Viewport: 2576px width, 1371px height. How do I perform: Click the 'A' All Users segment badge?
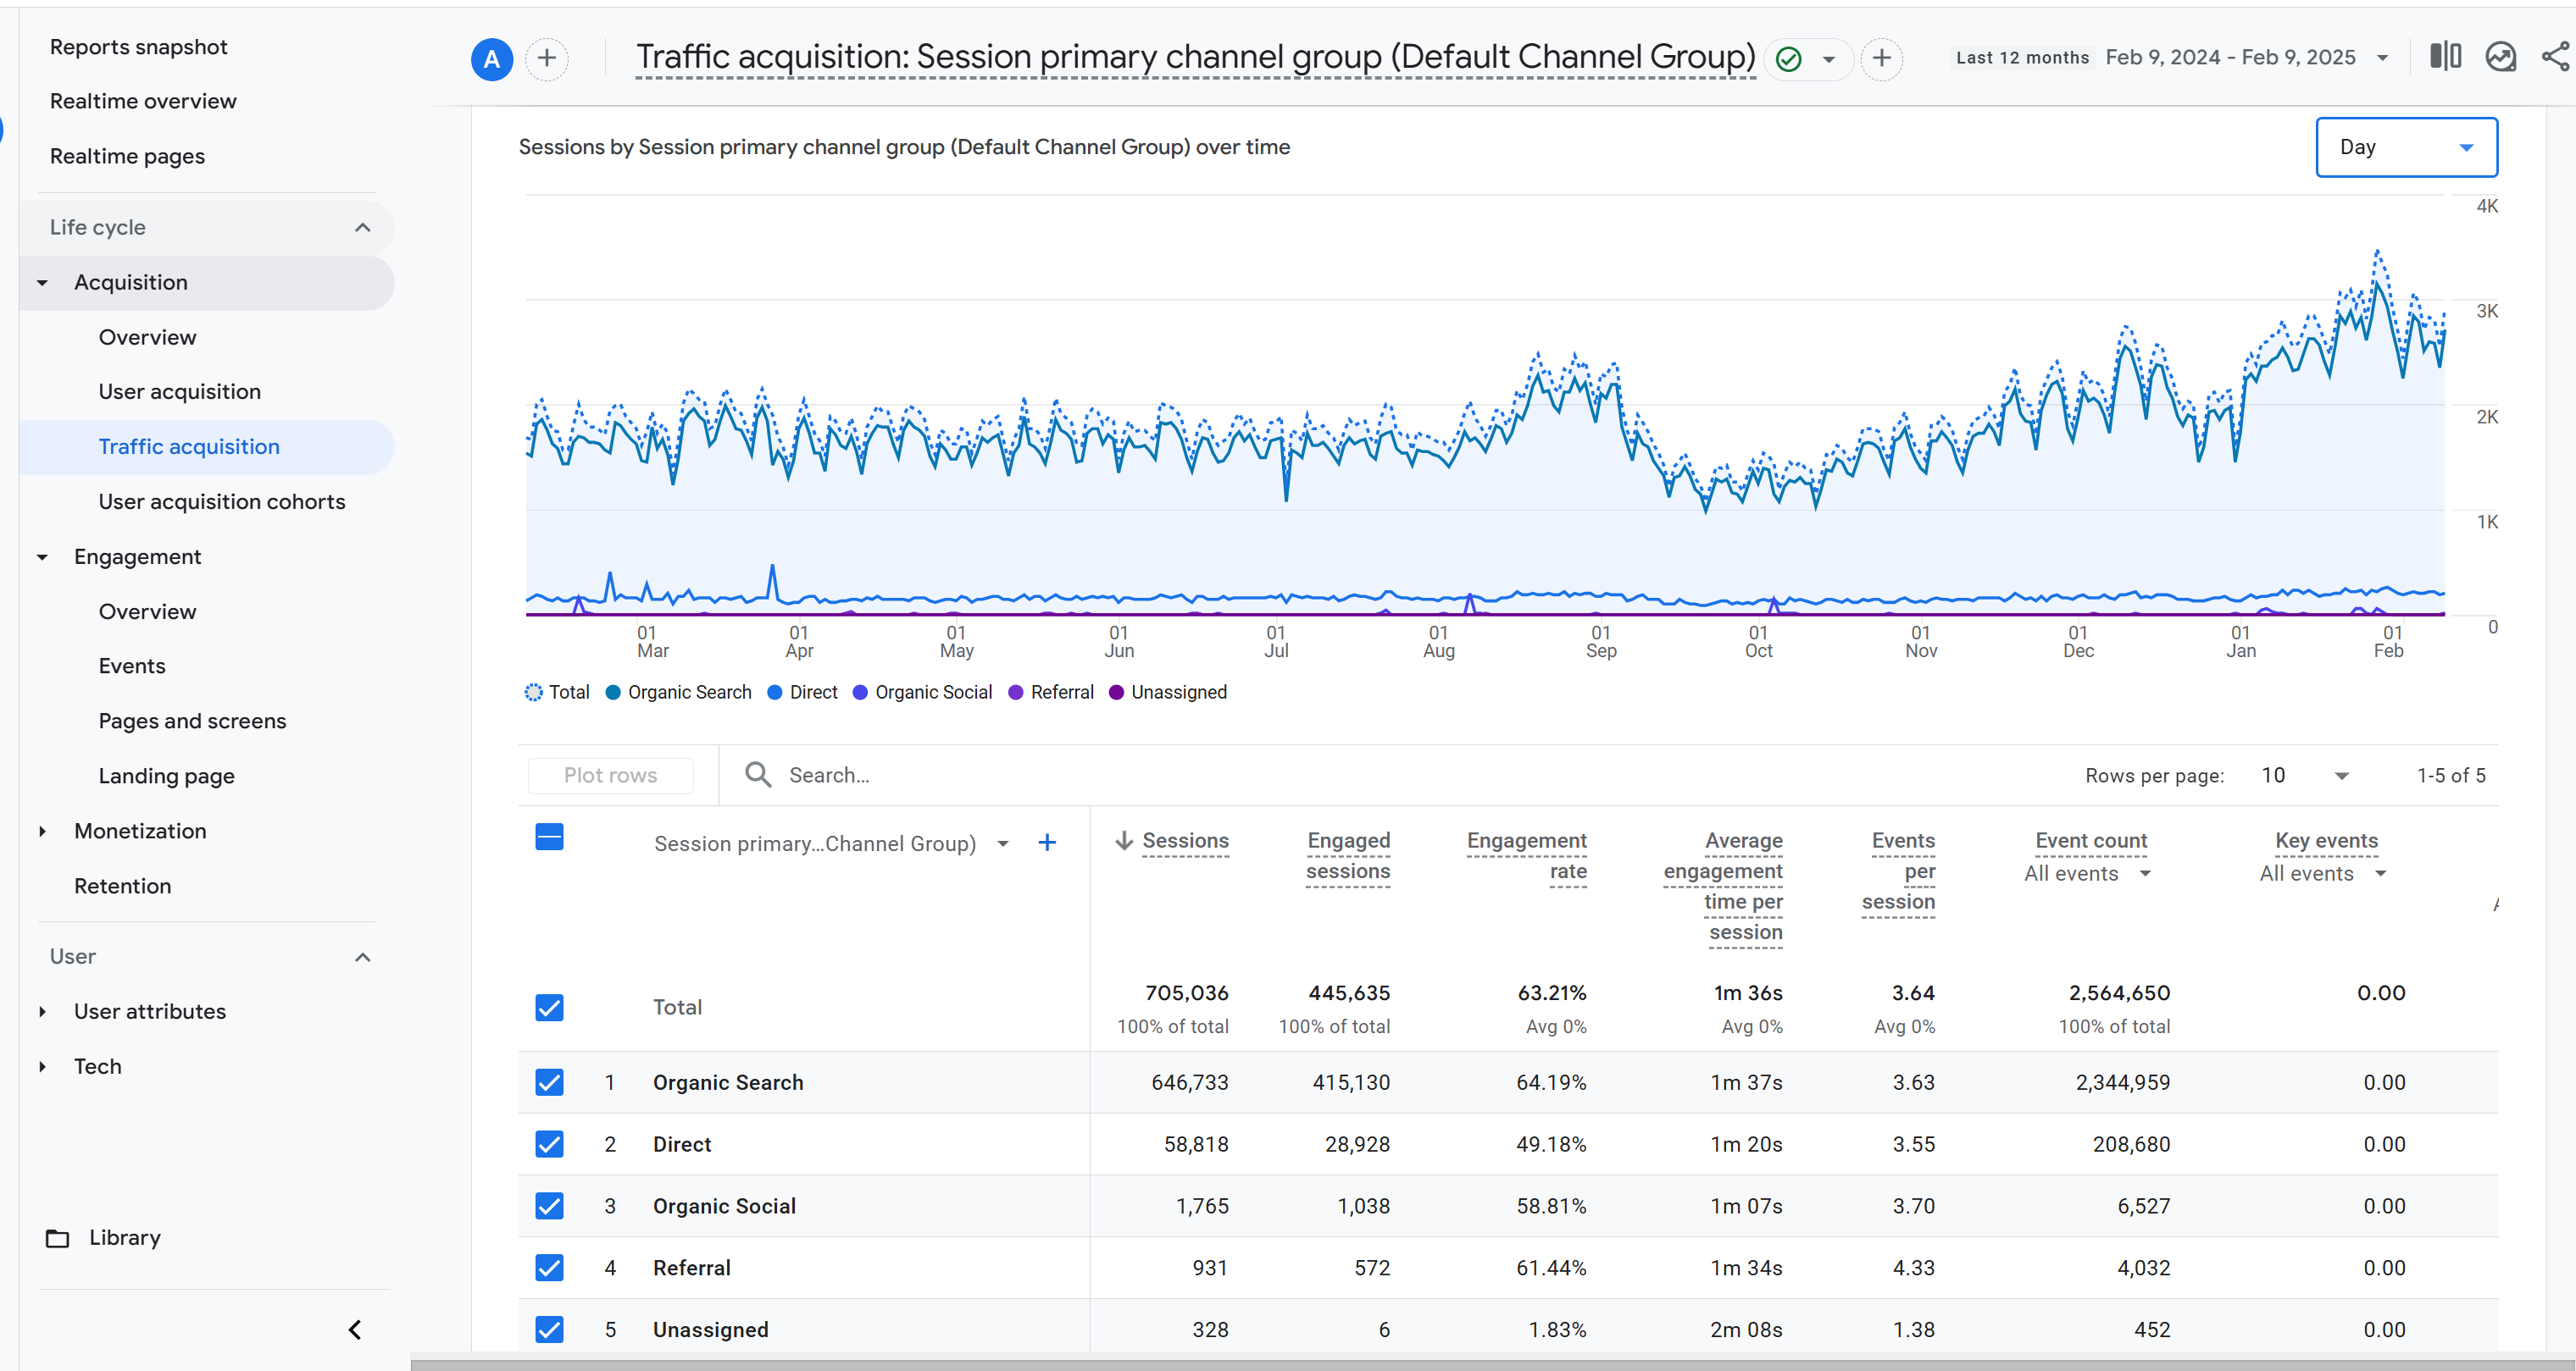click(x=492, y=59)
